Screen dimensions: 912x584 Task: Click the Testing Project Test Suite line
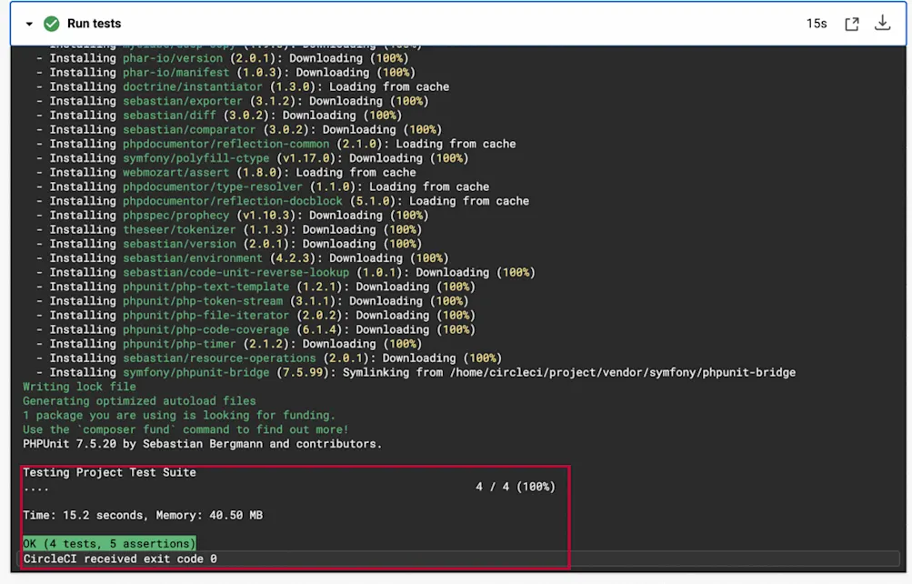[x=109, y=472]
